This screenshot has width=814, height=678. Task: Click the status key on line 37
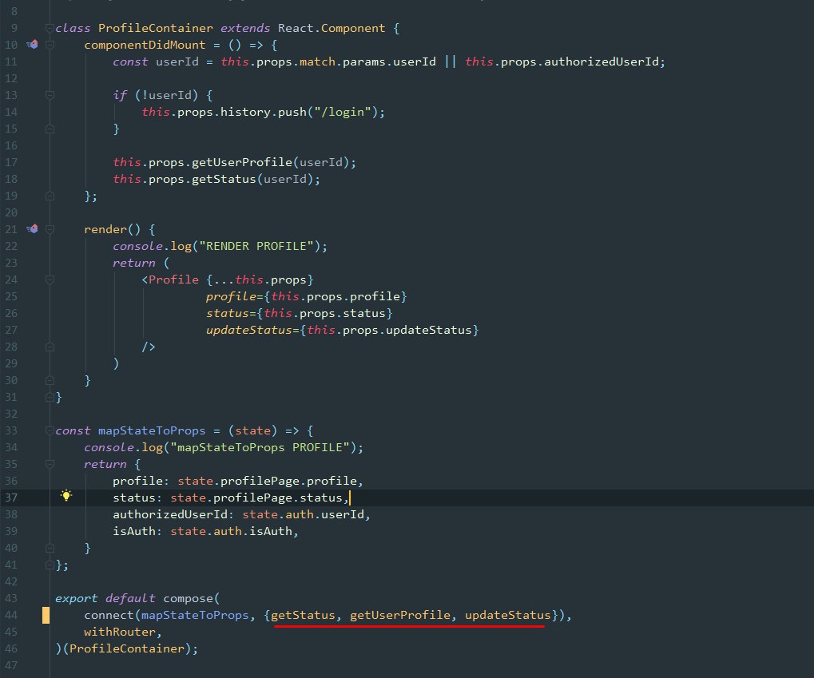tap(134, 498)
